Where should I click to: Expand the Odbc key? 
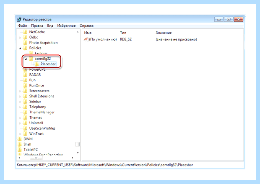pyautogui.click(x=20, y=38)
